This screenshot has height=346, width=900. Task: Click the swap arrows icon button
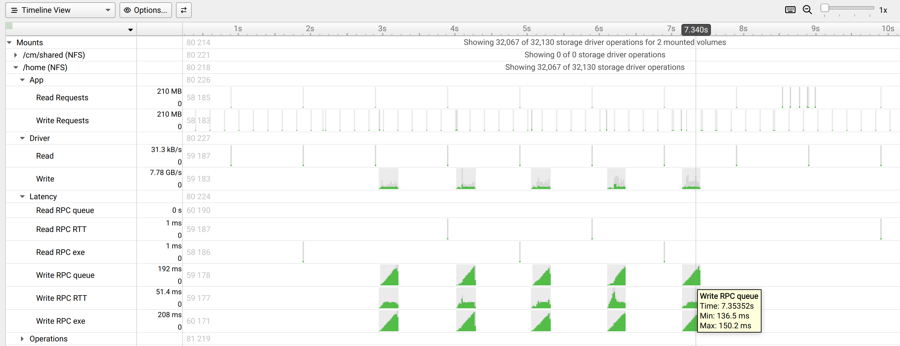(x=183, y=10)
